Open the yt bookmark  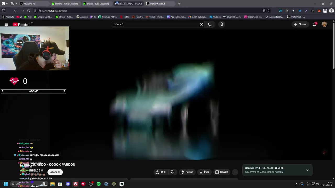click(x=19, y=17)
